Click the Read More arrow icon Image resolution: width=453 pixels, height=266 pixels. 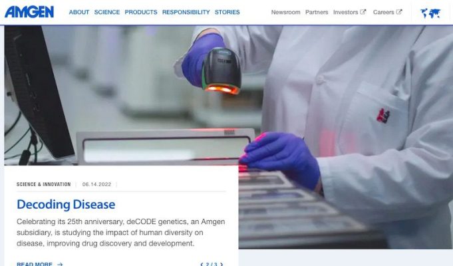click(x=60, y=264)
